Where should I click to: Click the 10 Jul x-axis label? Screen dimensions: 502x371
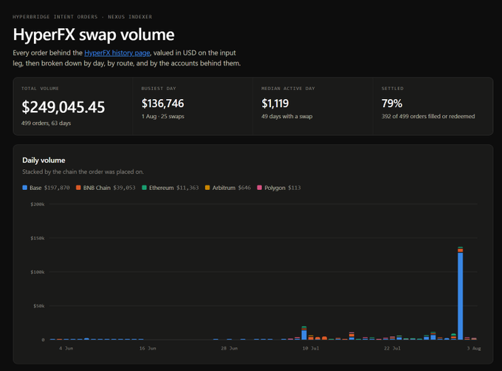(311, 348)
